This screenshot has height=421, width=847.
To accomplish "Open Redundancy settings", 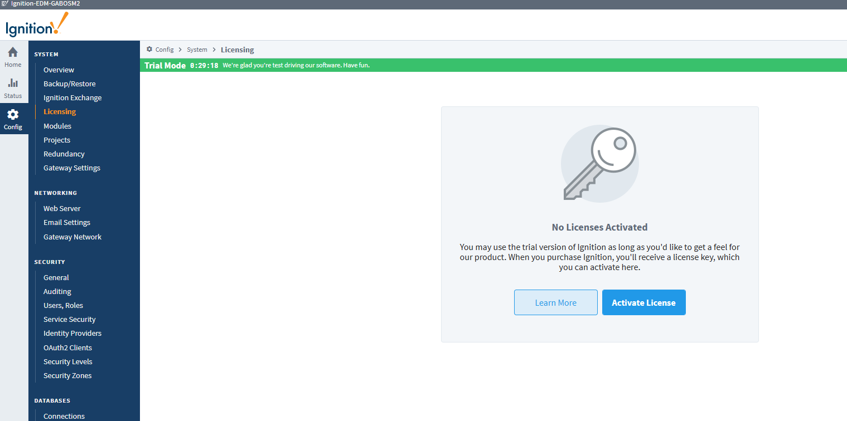I will 64,154.
